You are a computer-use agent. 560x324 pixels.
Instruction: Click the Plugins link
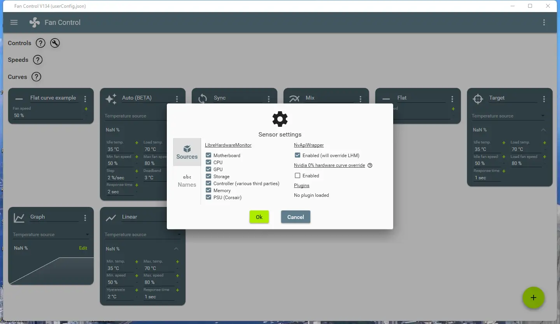click(x=301, y=186)
